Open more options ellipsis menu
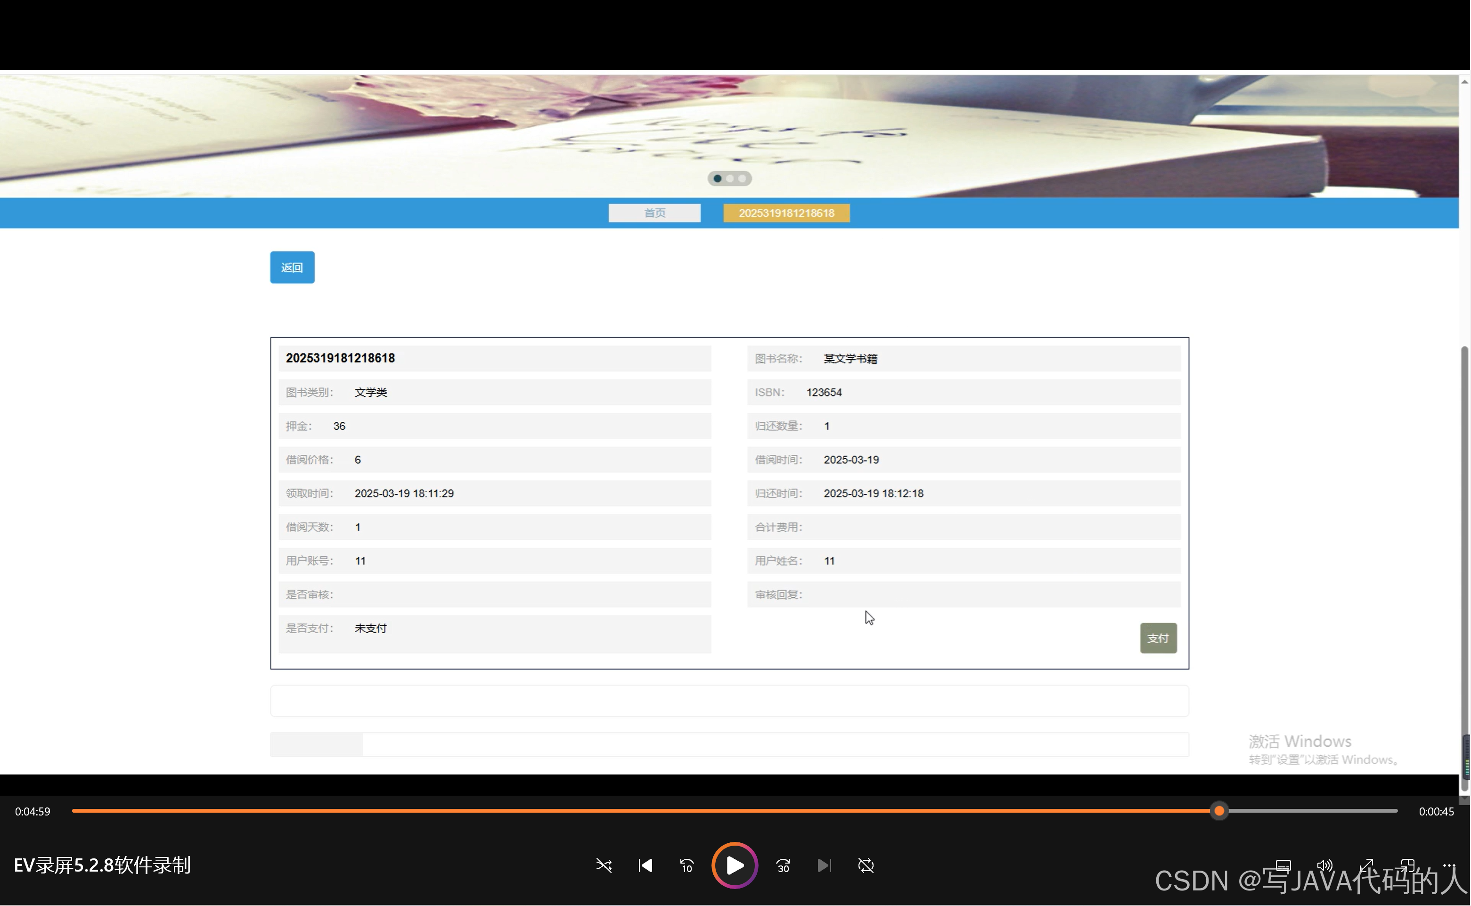This screenshot has width=1471, height=906. tap(1449, 865)
